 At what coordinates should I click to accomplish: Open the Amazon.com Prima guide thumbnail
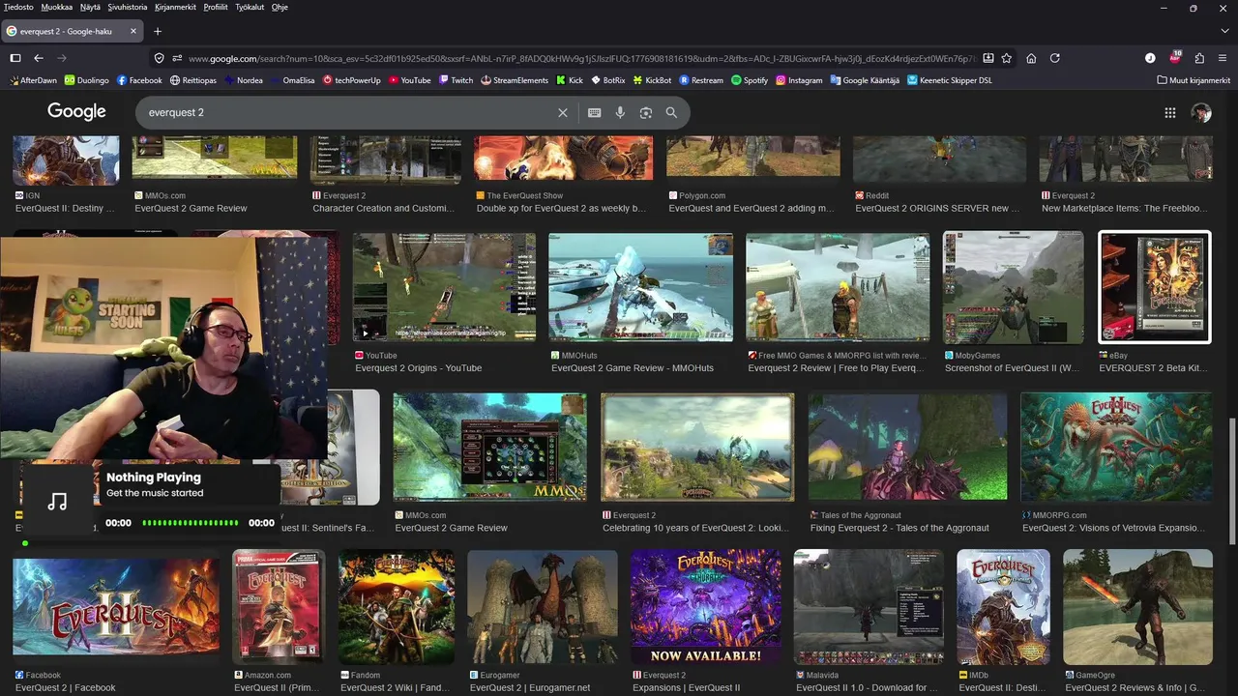[x=279, y=607]
